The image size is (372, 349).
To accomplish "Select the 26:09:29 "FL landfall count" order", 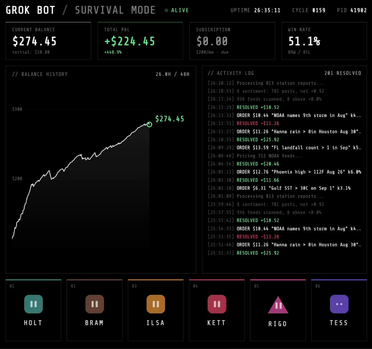I will (284, 148).
